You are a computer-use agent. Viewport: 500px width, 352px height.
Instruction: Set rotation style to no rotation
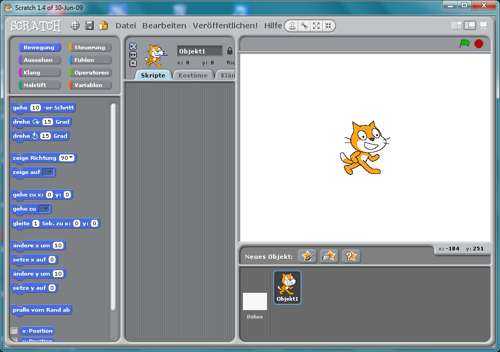click(x=133, y=63)
